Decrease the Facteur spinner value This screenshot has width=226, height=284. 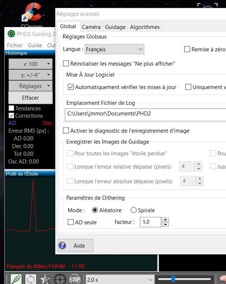click(x=165, y=225)
